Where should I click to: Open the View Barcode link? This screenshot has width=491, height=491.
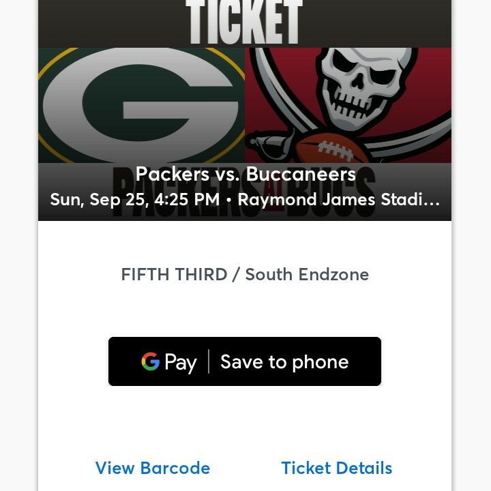tap(153, 468)
